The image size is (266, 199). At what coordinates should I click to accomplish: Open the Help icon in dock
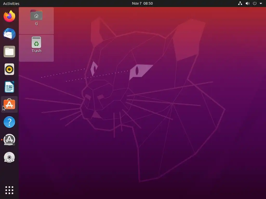pyautogui.click(x=9, y=122)
